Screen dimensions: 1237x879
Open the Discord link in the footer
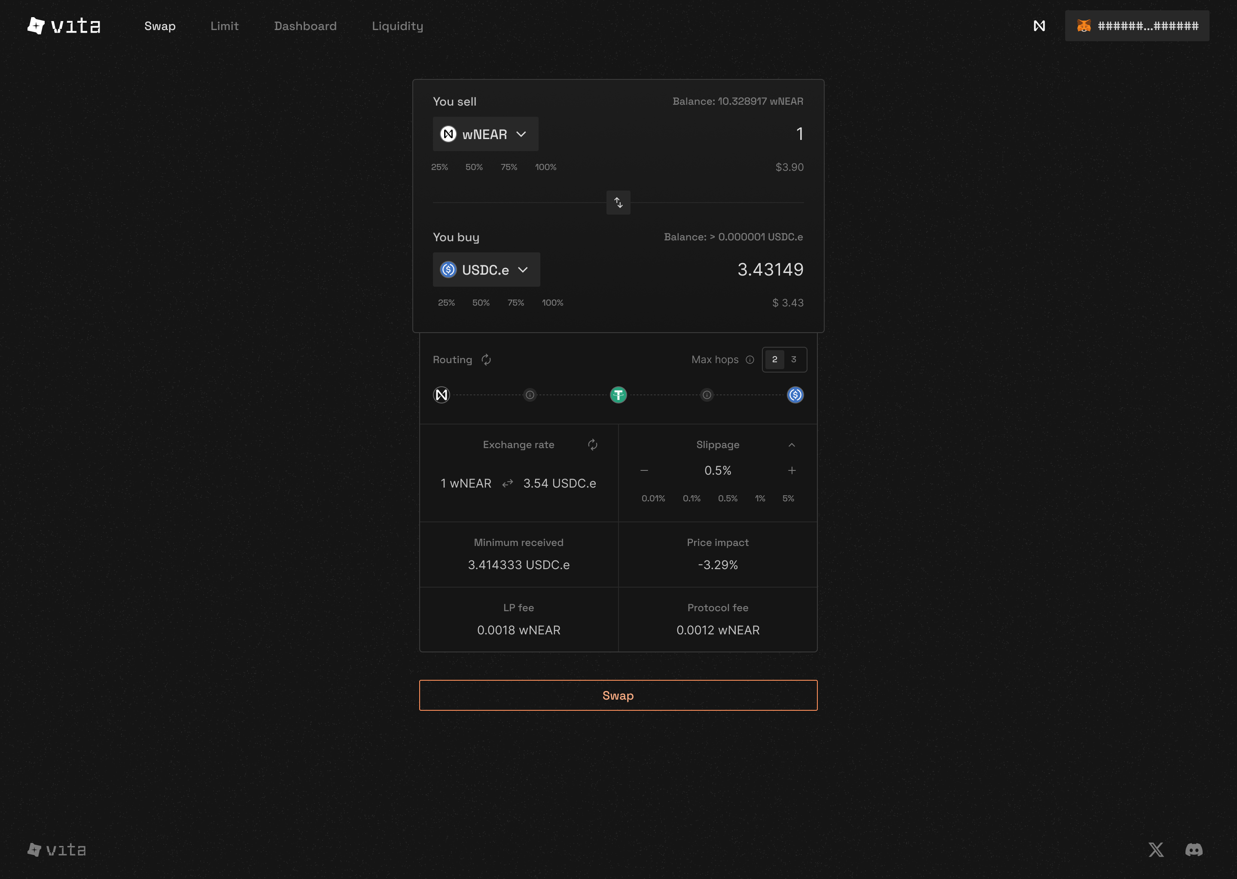(x=1194, y=850)
